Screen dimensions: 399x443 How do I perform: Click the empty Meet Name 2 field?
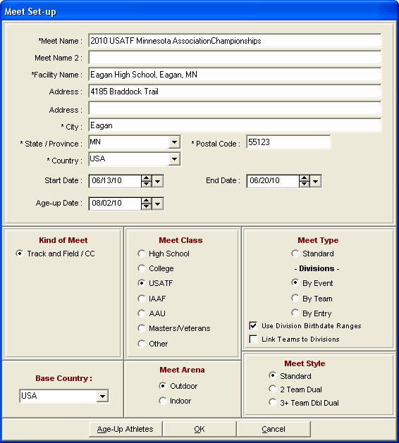click(235, 58)
